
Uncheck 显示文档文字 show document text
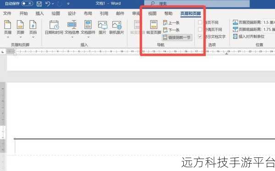click(x=200, y=37)
